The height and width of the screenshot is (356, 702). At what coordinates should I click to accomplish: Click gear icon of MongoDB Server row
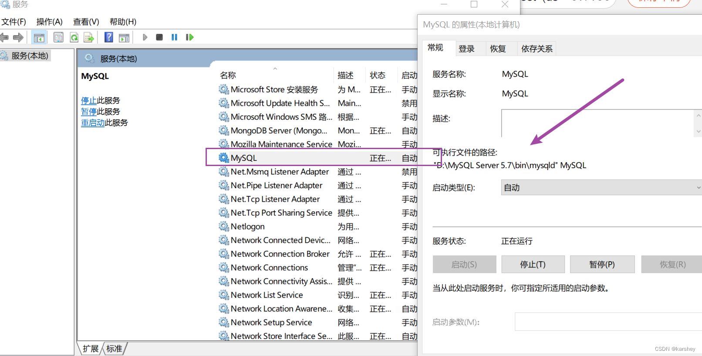pyautogui.click(x=224, y=130)
